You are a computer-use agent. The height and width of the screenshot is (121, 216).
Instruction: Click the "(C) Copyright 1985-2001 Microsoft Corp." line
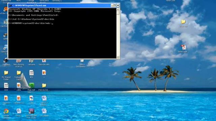(34, 11)
